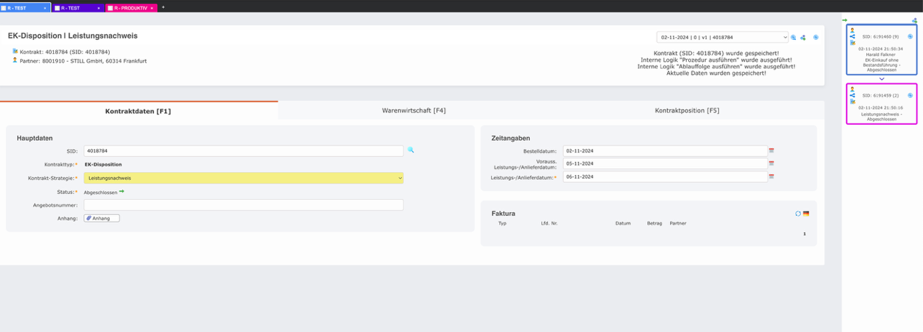
Task: Click person icon in SID 6191460 card
Action: click(x=853, y=30)
